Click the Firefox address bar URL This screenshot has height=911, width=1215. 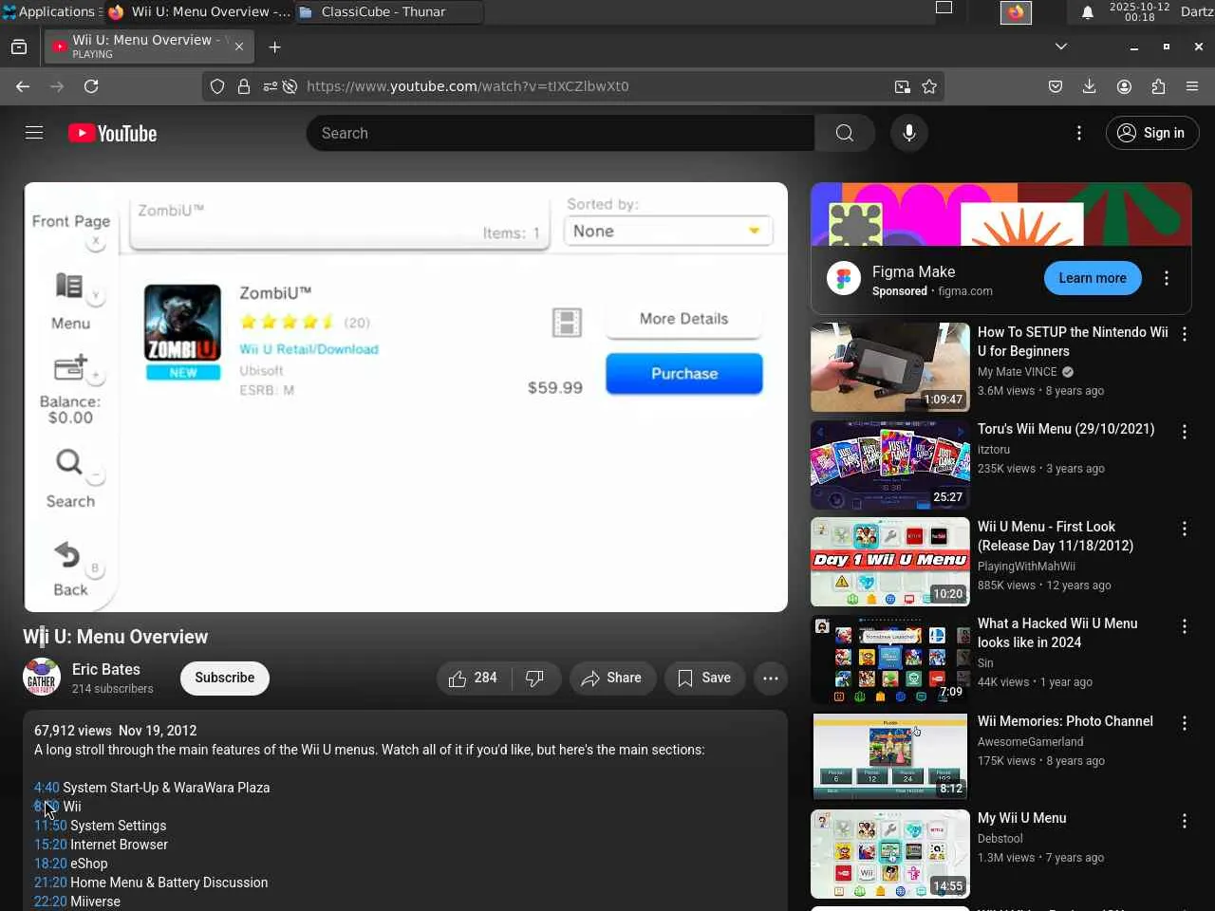click(467, 86)
